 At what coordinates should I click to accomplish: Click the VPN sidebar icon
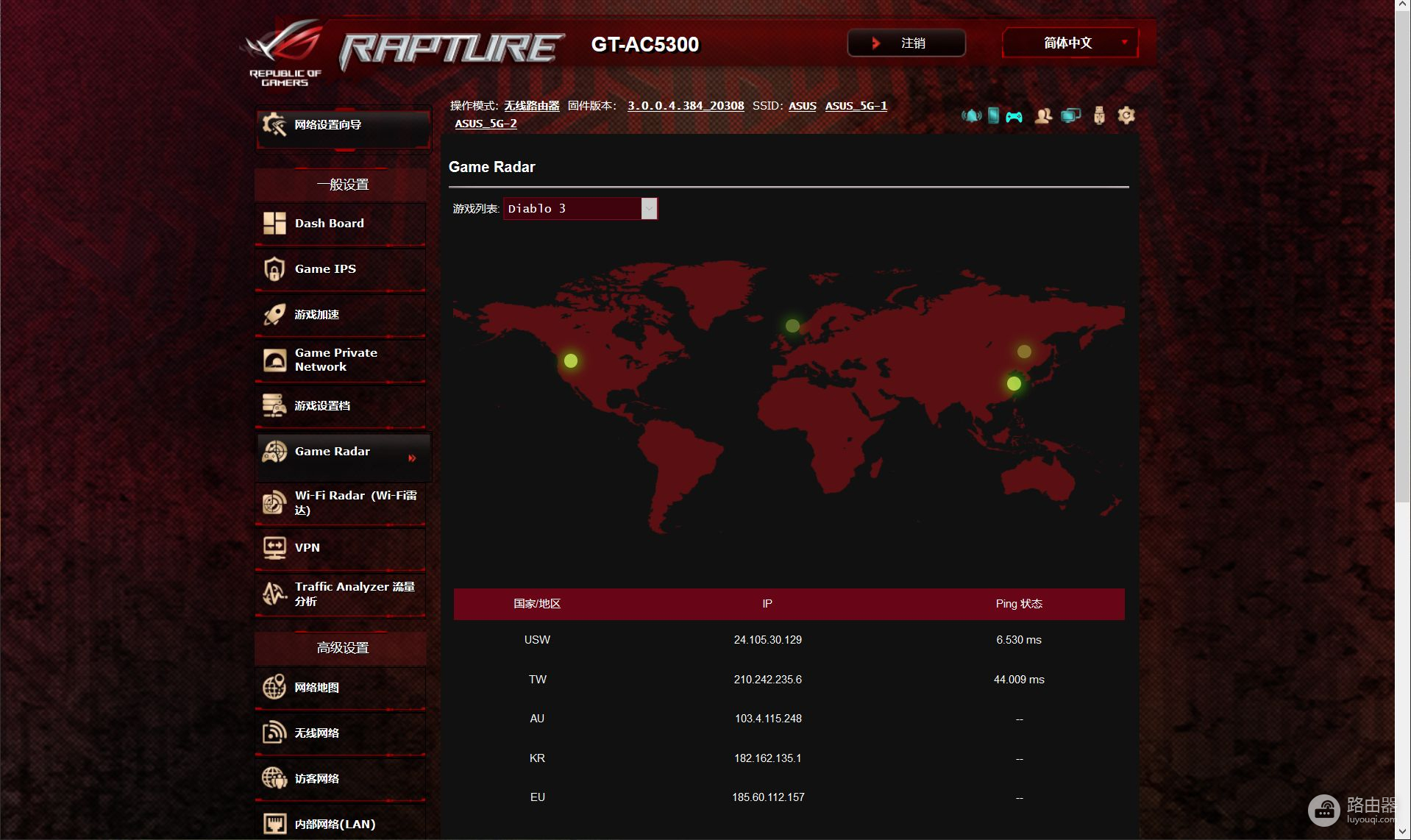coord(274,548)
